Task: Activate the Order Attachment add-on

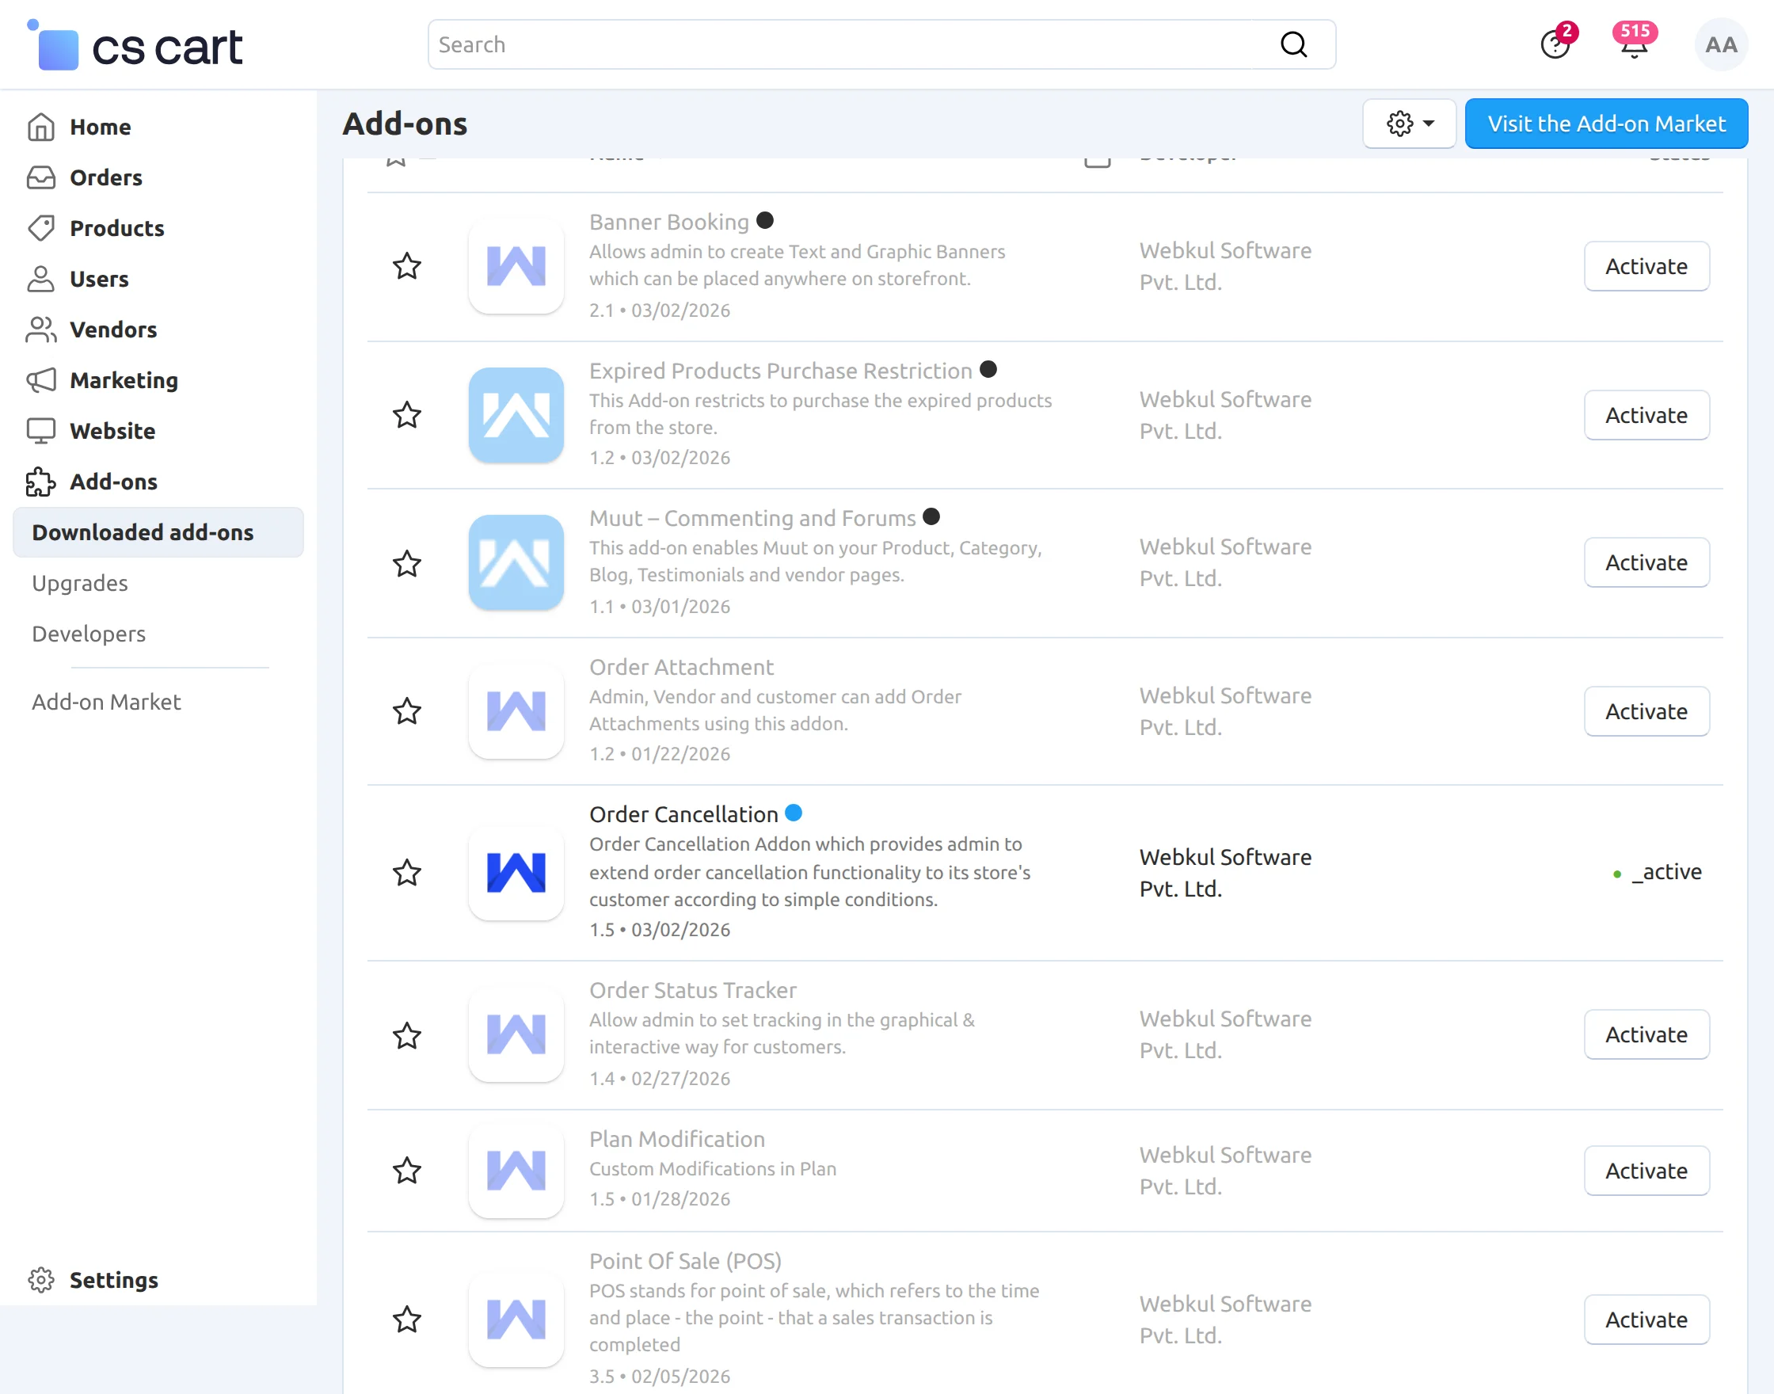Action: [x=1646, y=711]
